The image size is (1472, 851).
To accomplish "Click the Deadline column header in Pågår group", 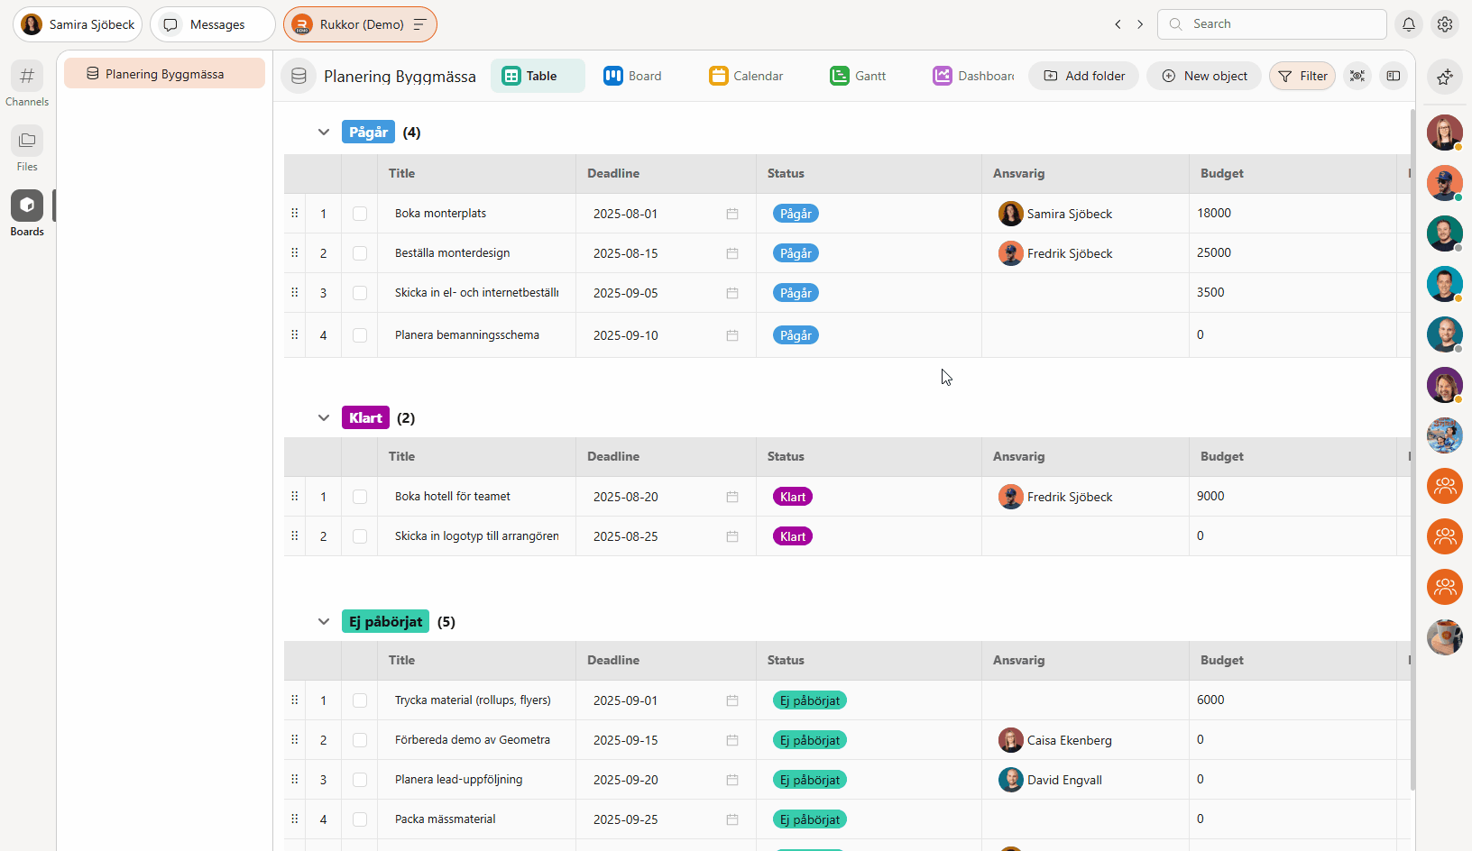I will [666, 174].
